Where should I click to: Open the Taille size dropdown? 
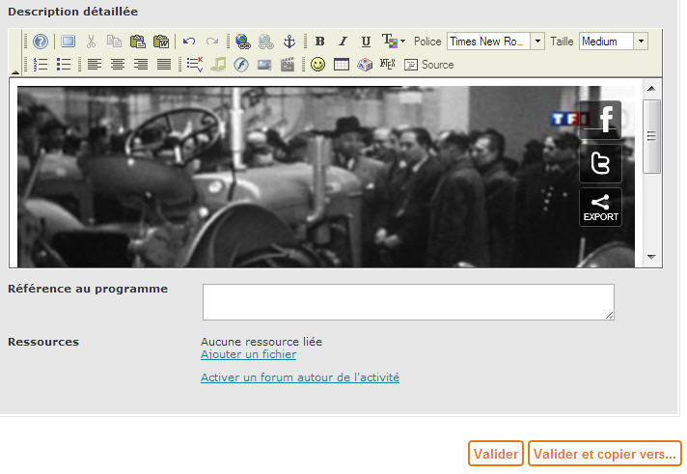(x=641, y=42)
